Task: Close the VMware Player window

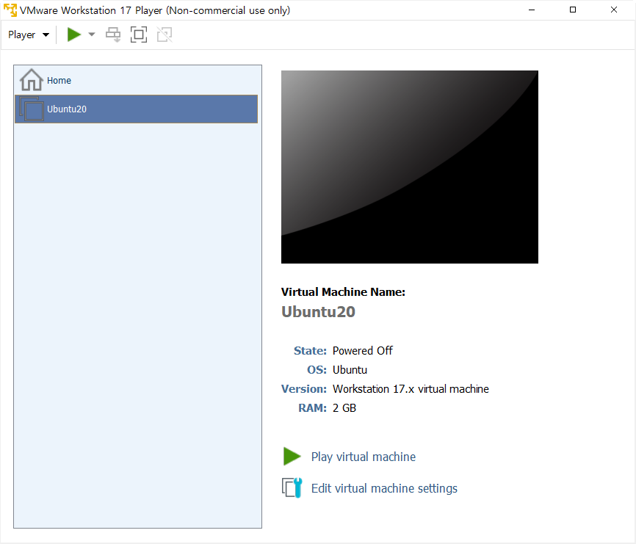Action: point(614,10)
